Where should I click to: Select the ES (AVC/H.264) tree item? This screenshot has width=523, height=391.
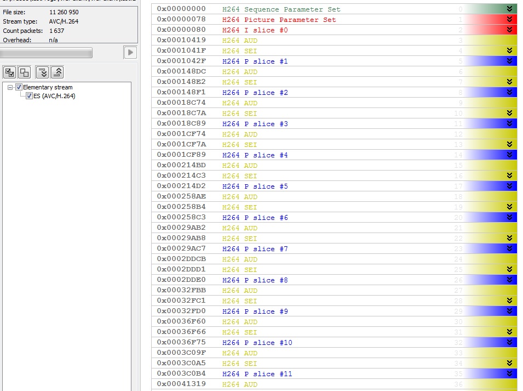pyautogui.click(x=54, y=96)
